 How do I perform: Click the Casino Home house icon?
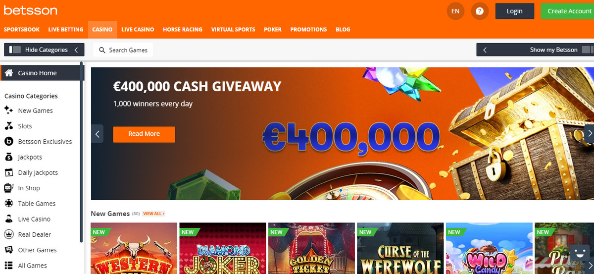(x=8, y=73)
